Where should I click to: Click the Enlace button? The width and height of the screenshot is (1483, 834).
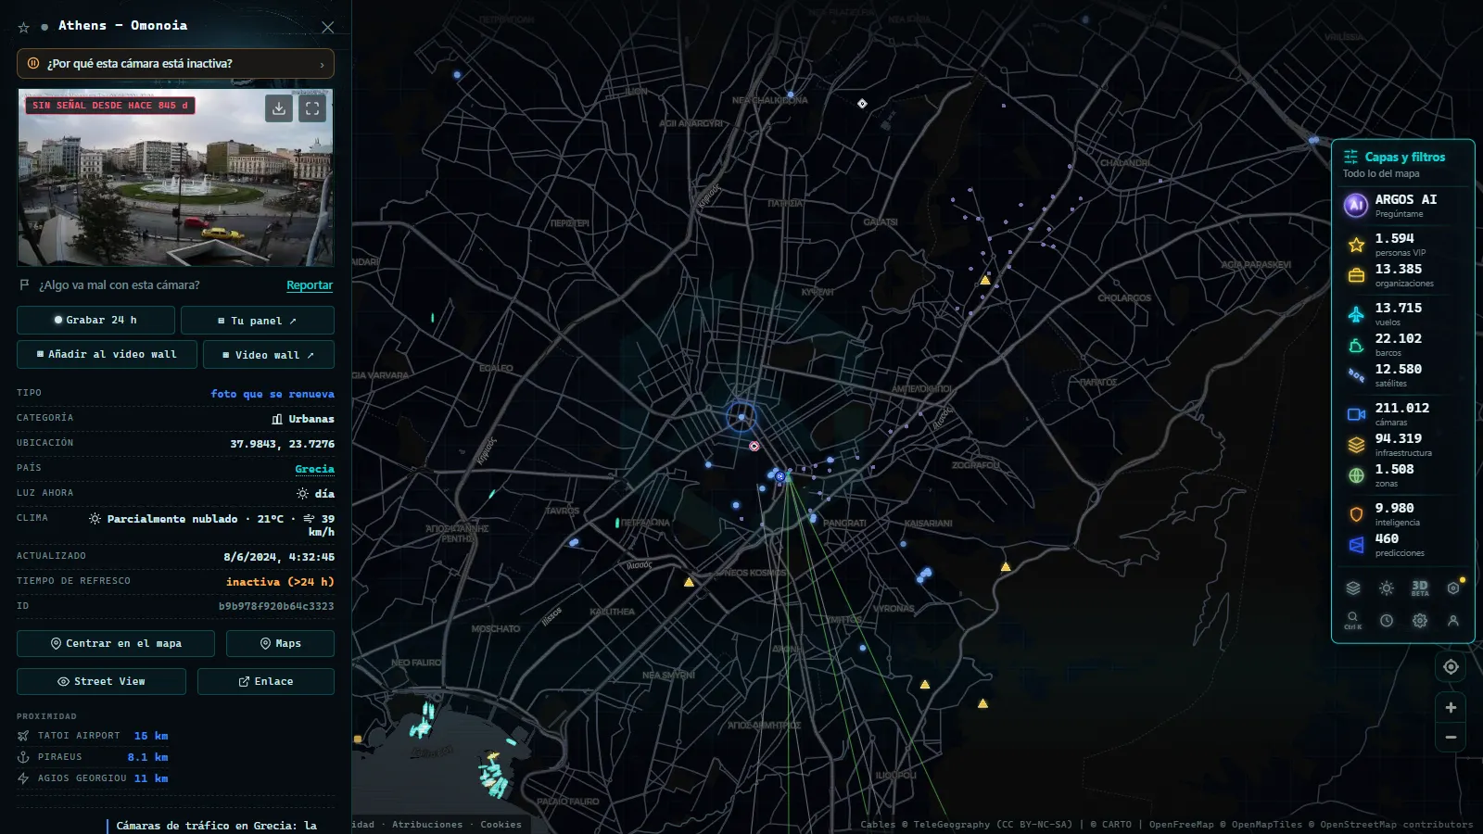click(x=266, y=682)
